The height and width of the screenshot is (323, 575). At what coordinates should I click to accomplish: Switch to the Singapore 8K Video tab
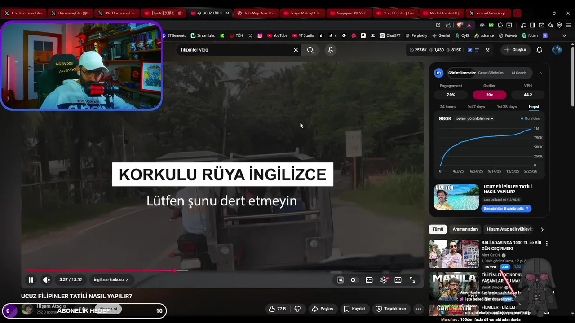click(349, 13)
